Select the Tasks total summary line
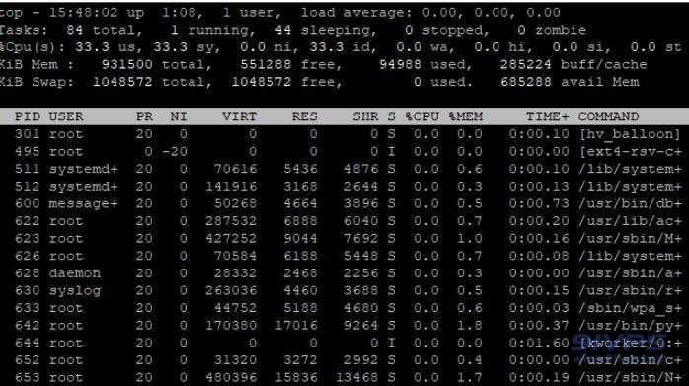Screen dimensions: 689x386 pos(293,30)
